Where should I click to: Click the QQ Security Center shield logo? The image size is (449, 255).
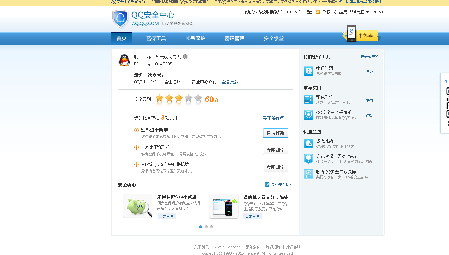120,19
